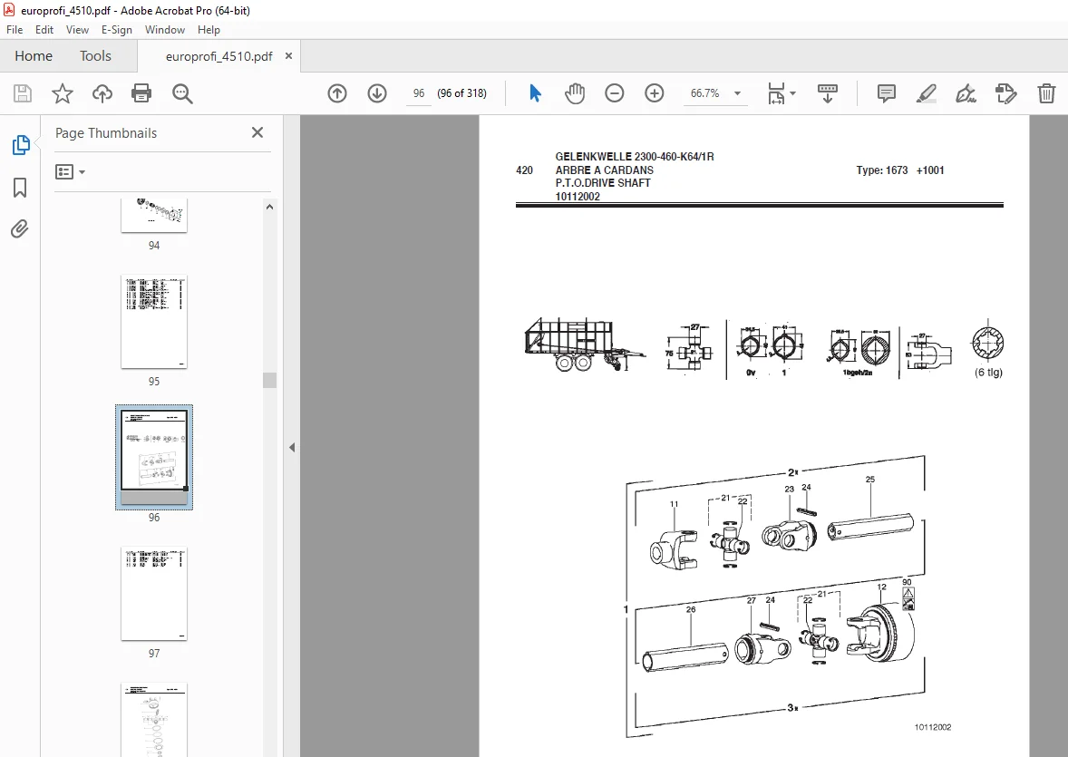Zoom out with minus circle
Screen dimensions: 1068x757
point(615,93)
